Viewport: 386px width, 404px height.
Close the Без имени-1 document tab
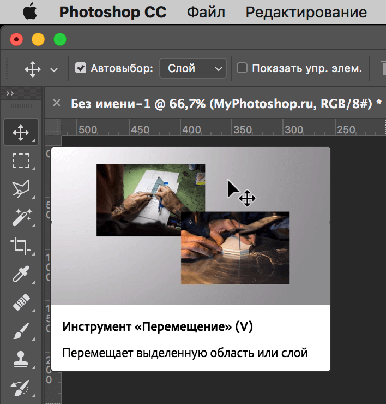(x=57, y=103)
